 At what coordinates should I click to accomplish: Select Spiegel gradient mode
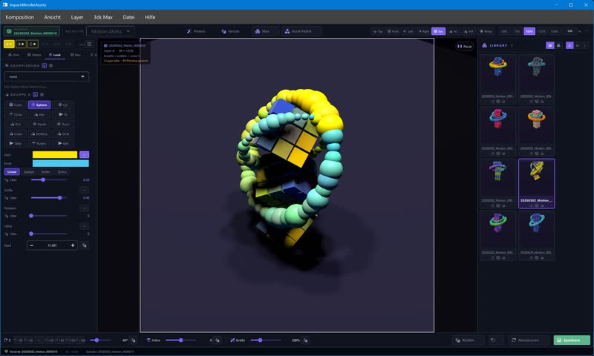pos(29,172)
